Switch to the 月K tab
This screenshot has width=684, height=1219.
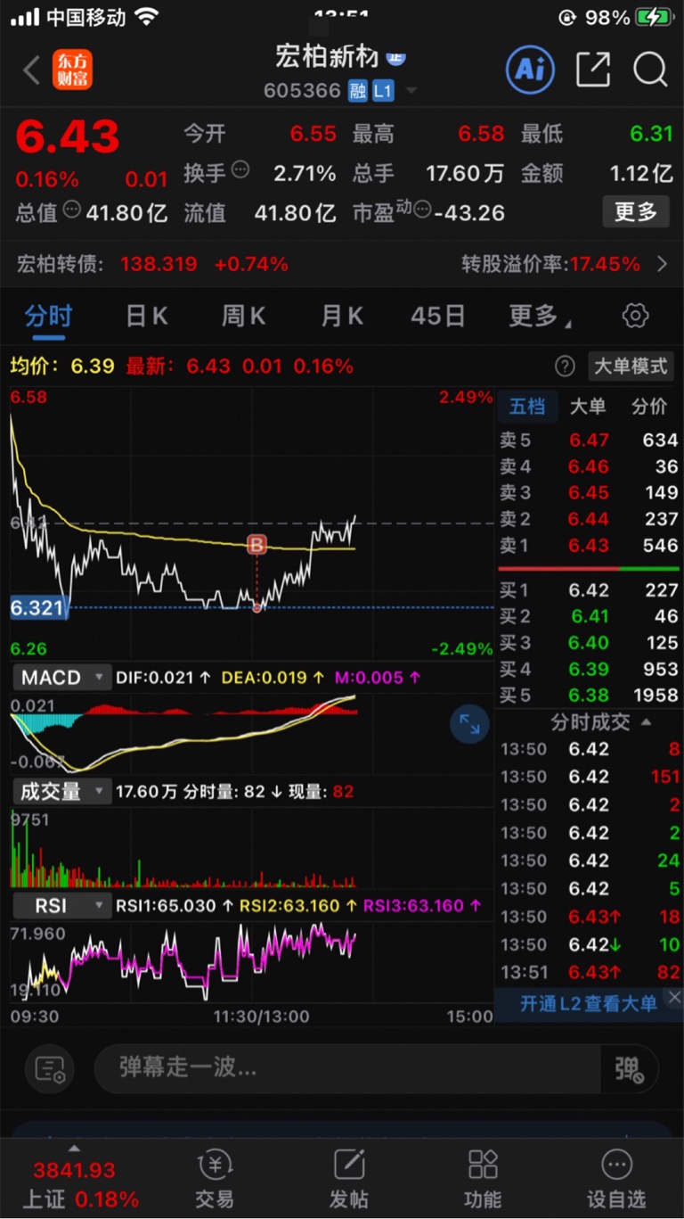(341, 316)
